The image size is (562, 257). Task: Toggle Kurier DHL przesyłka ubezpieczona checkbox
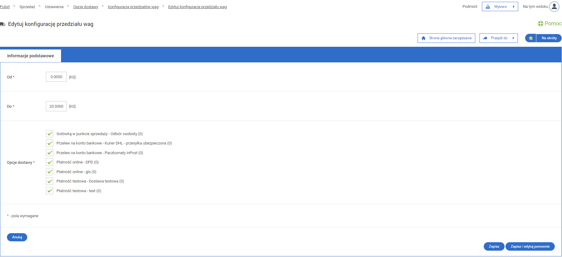[50, 143]
